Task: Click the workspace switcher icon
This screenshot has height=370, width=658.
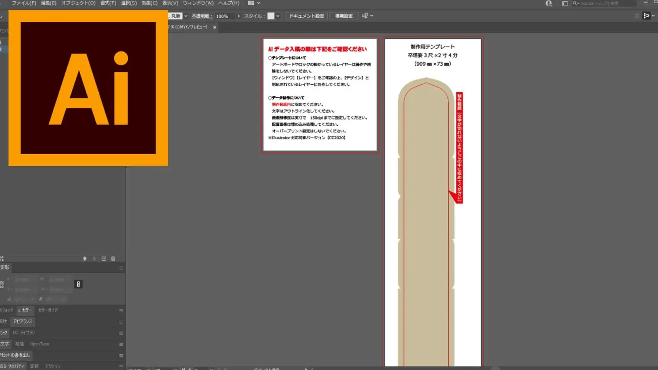Action: tap(565, 3)
